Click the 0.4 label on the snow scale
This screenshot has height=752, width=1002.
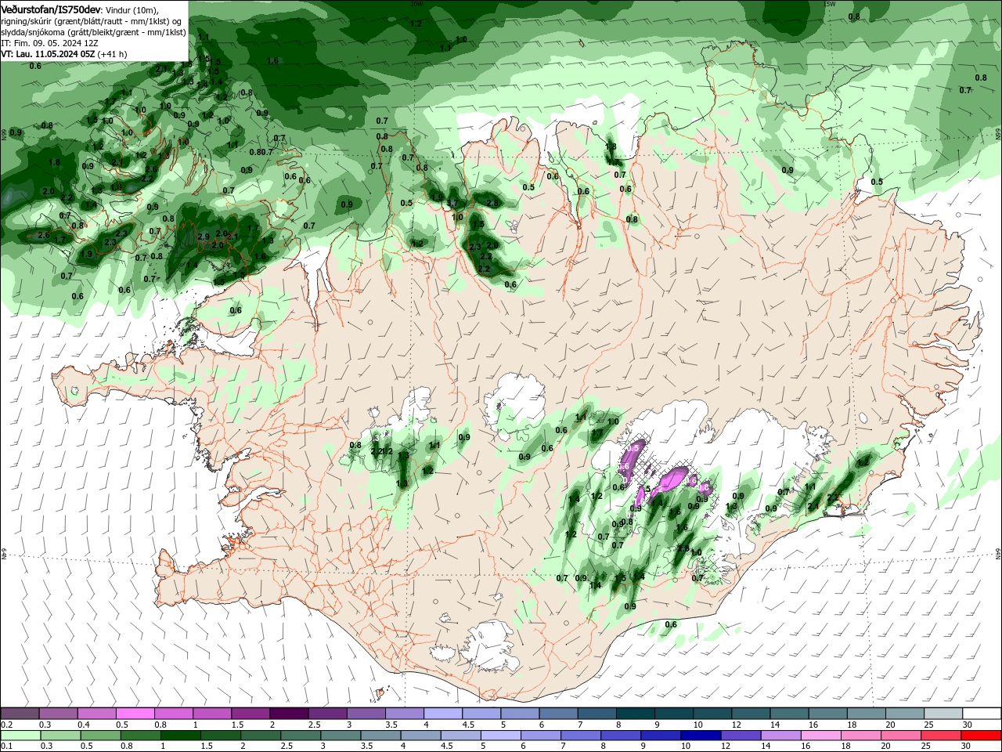84,725
